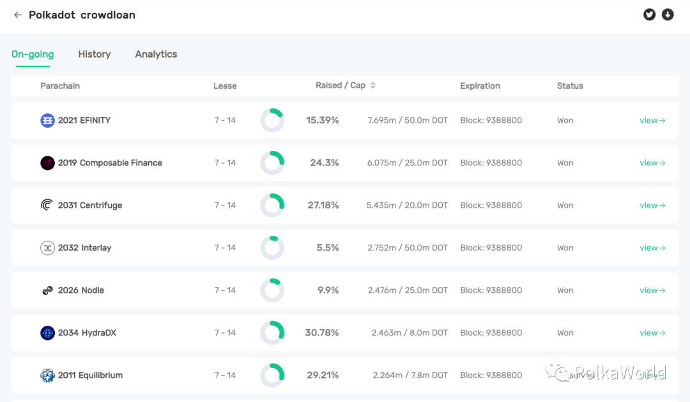690x402 pixels.
Task: Open view link for 2031 Centrifuge
Action: pos(652,205)
